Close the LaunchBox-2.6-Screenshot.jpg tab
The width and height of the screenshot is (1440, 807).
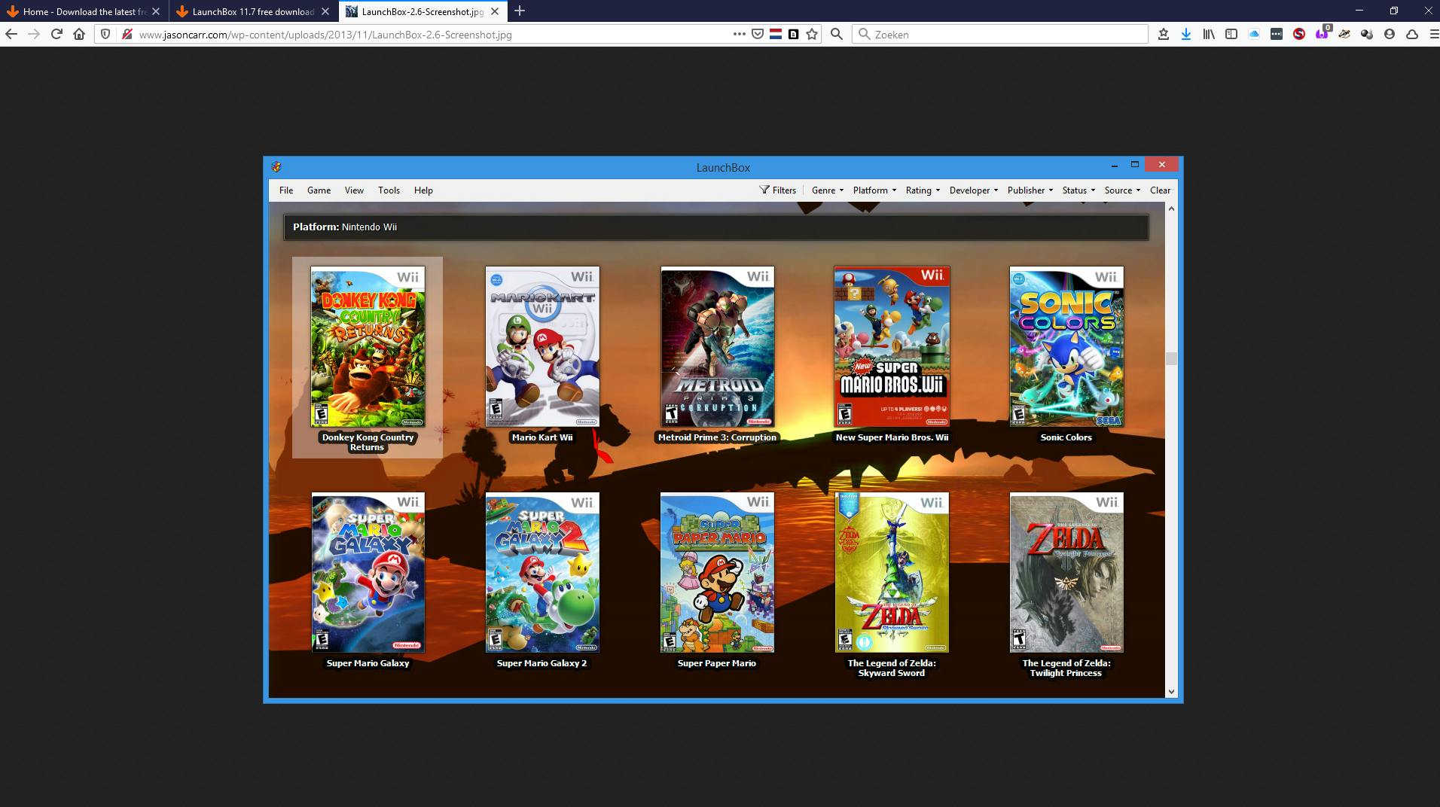[x=495, y=11]
